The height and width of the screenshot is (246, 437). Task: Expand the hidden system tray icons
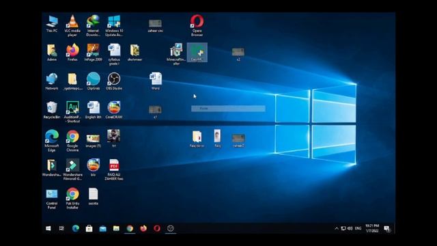click(337, 228)
